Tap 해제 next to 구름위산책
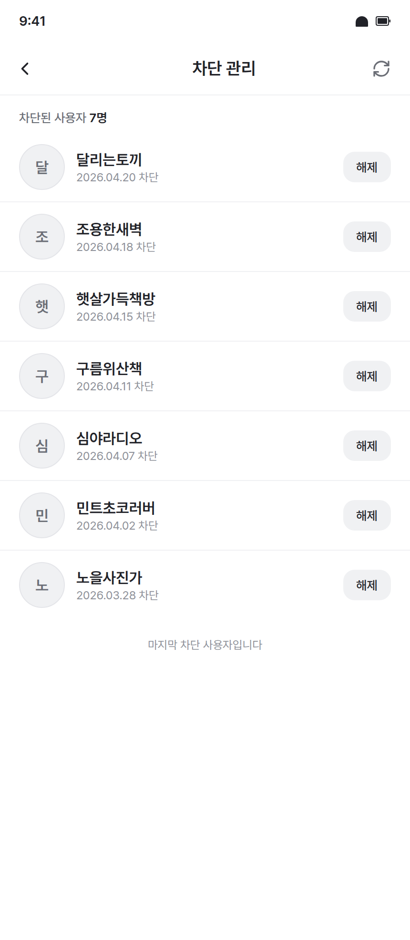This screenshot has height=940, width=410. coord(367,376)
